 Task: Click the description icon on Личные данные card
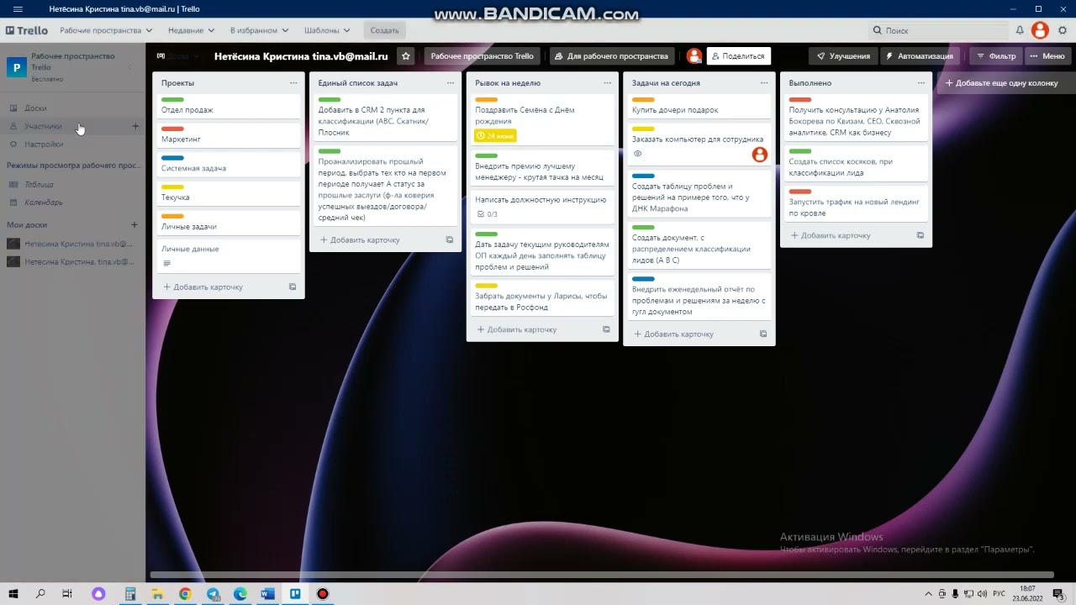click(166, 263)
